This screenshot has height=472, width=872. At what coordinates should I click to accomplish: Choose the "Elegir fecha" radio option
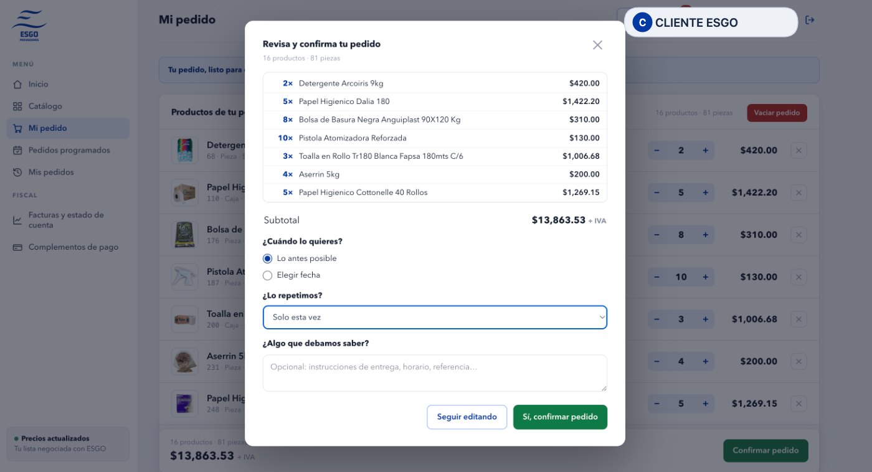[268, 275]
